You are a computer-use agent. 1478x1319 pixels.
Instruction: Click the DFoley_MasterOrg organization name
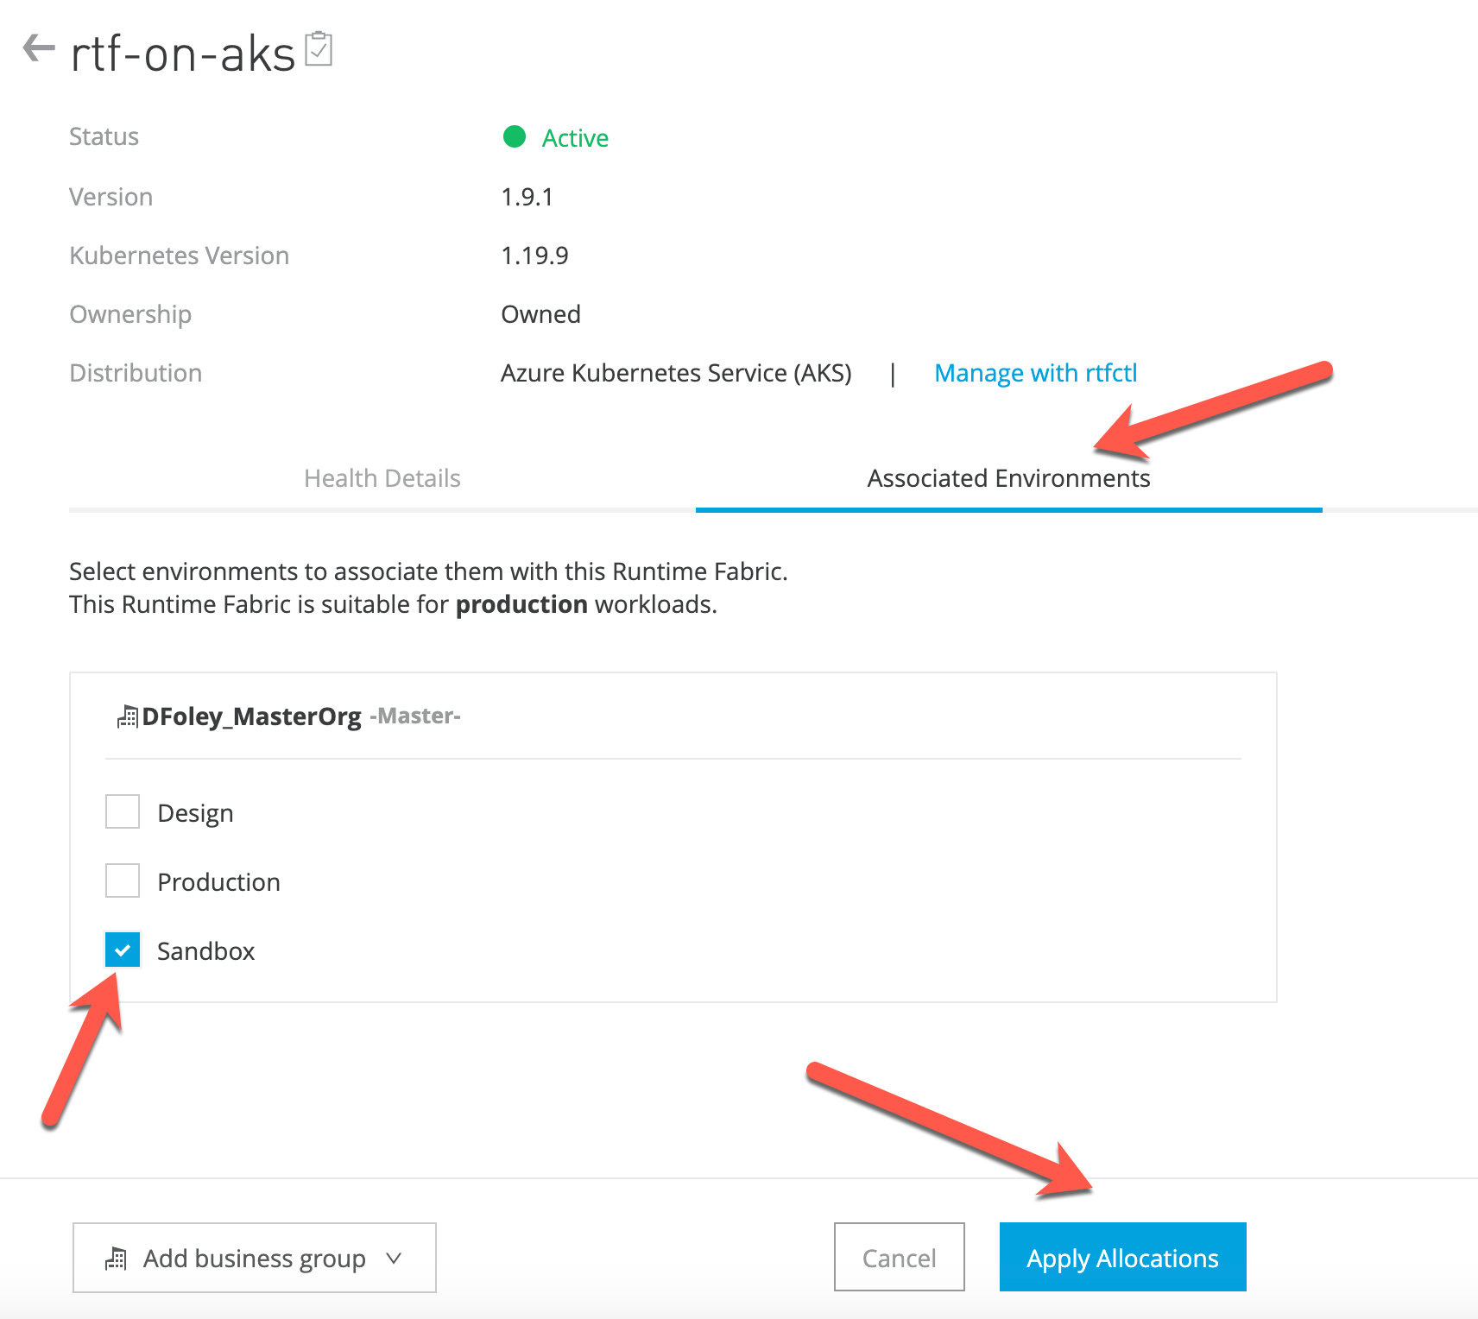coord(251,716)
